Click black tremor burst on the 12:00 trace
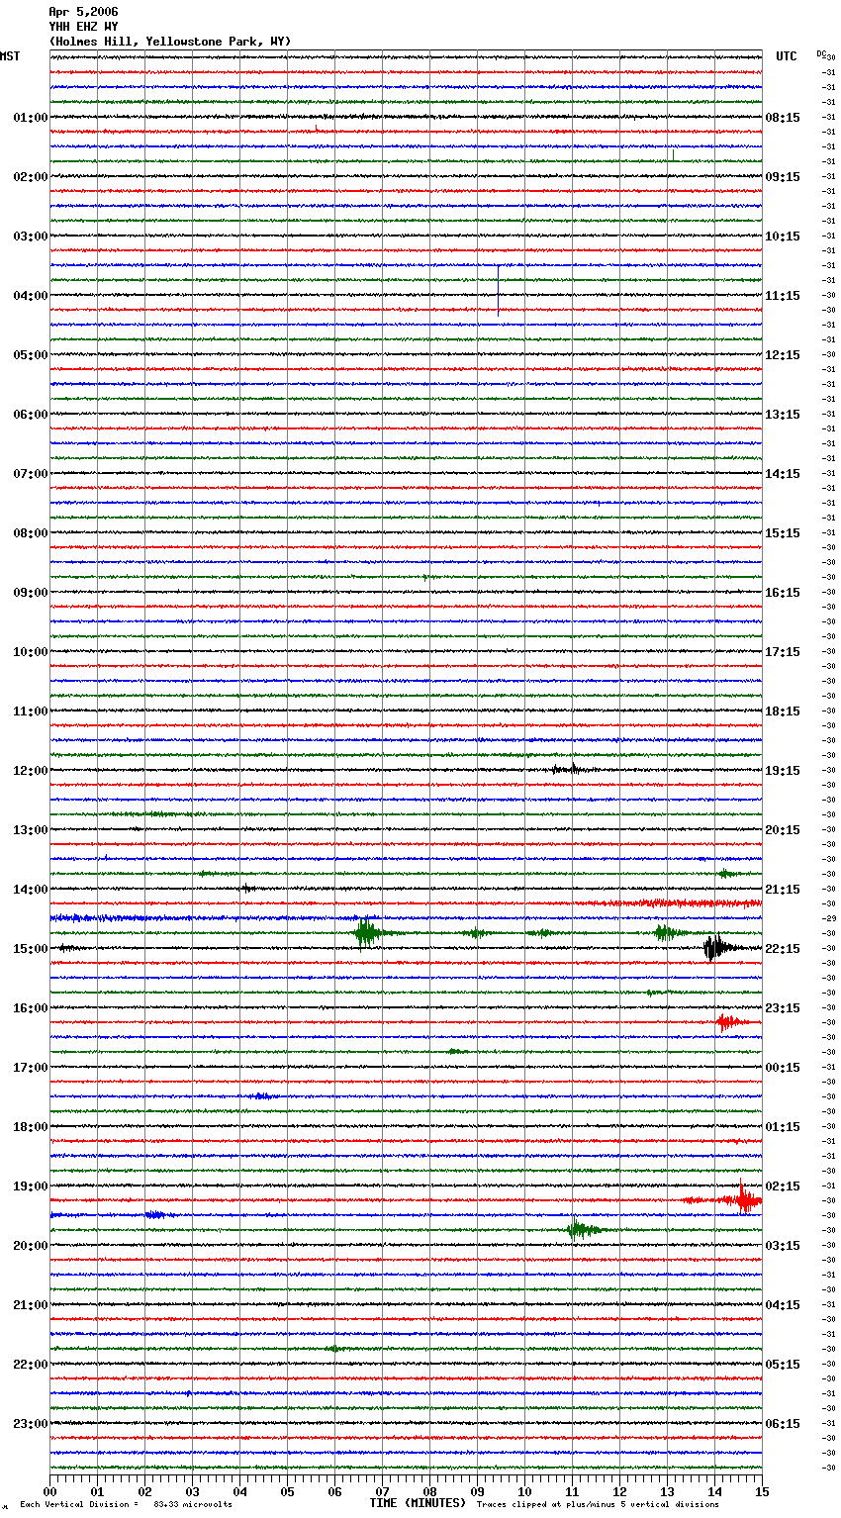Viewport: 841px width, 1518px height. click(x=570, y=769)
